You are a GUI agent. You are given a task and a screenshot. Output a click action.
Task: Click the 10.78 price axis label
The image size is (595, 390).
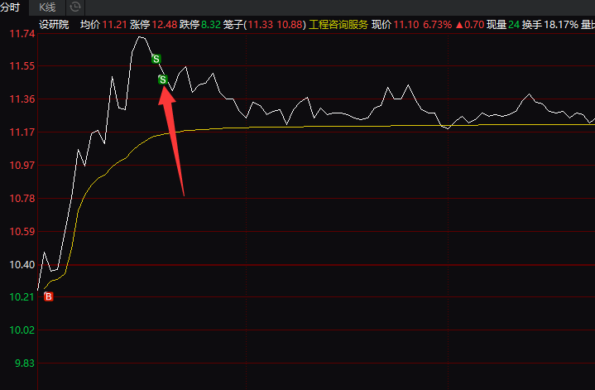(x=22, y=199)
